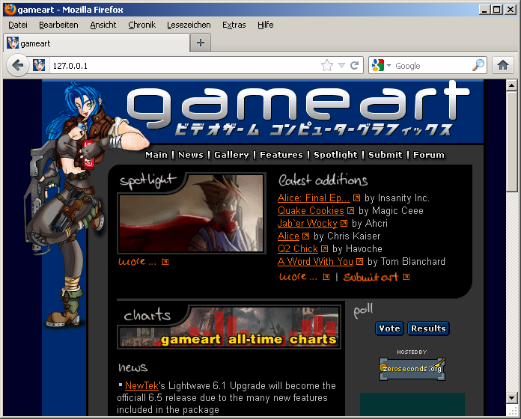Open the Chronik menu

point(142,25)
